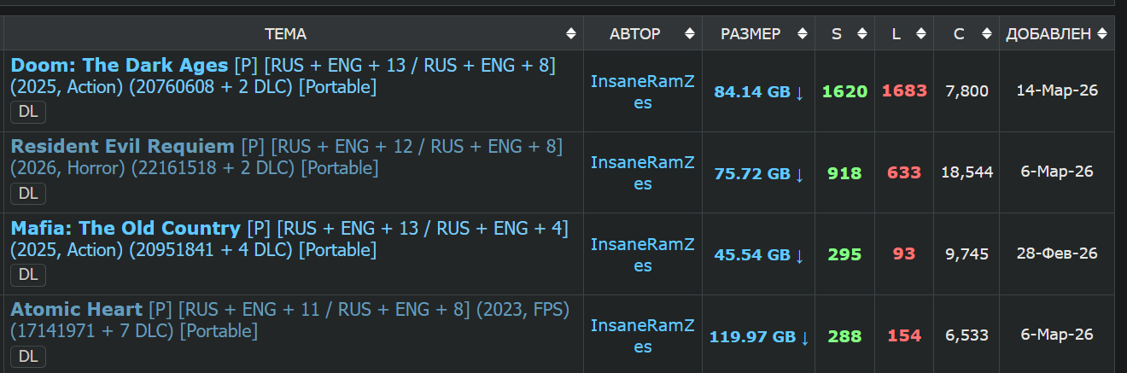This screenshot has height=373, width=1127.
Task: Open InsaneRamZes profile in Doom row
Action: click(642, 91)
